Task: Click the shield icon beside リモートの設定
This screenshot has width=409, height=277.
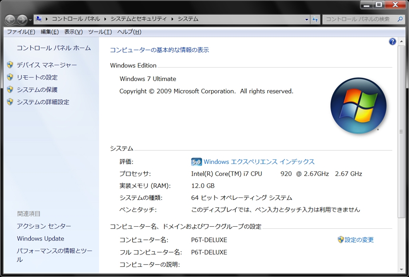Action: [10, 77]
